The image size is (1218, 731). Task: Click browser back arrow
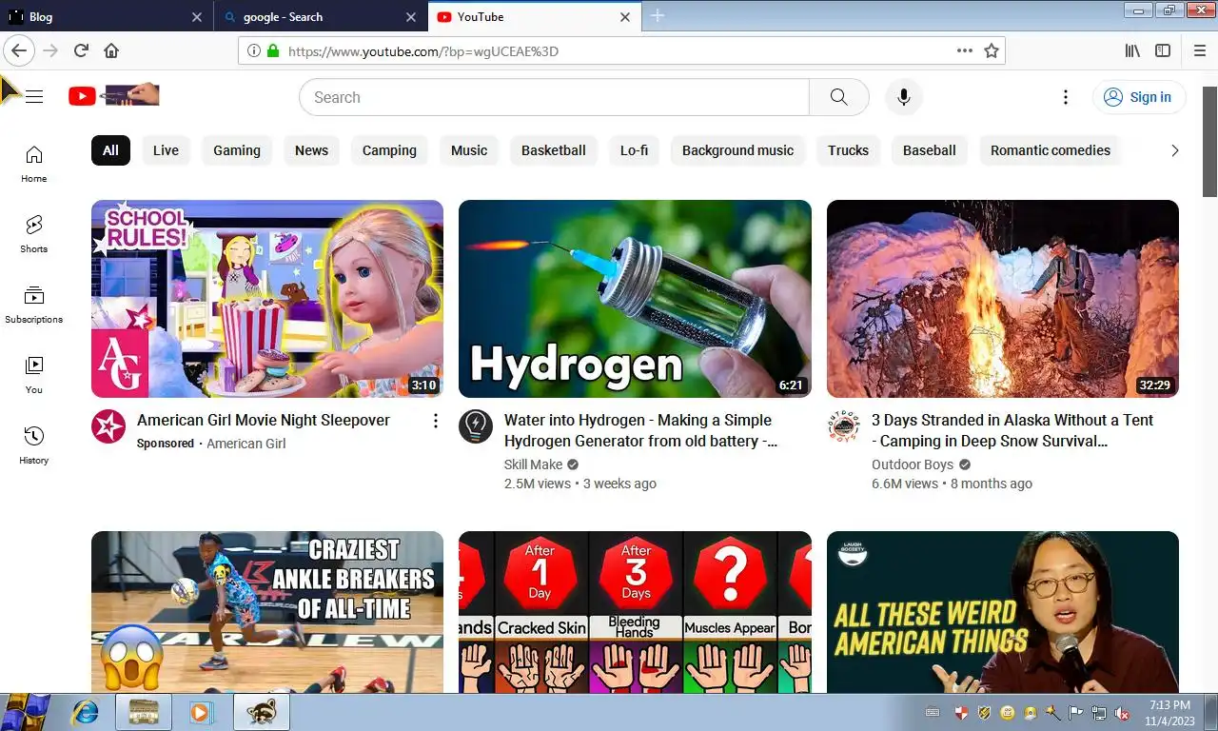point(18,50)
